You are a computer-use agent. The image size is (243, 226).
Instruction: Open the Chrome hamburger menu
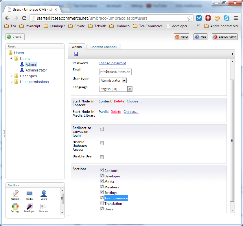236,18
